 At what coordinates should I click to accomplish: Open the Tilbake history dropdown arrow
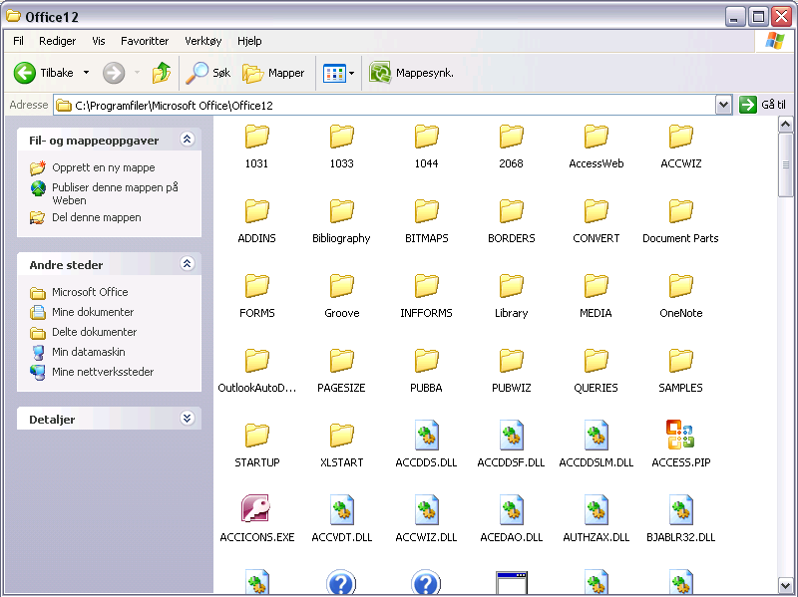(x=86, y=73)
